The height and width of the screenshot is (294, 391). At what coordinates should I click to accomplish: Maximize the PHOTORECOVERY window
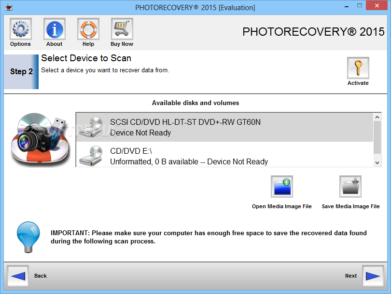pyautogui.click(x=360, y=5)
